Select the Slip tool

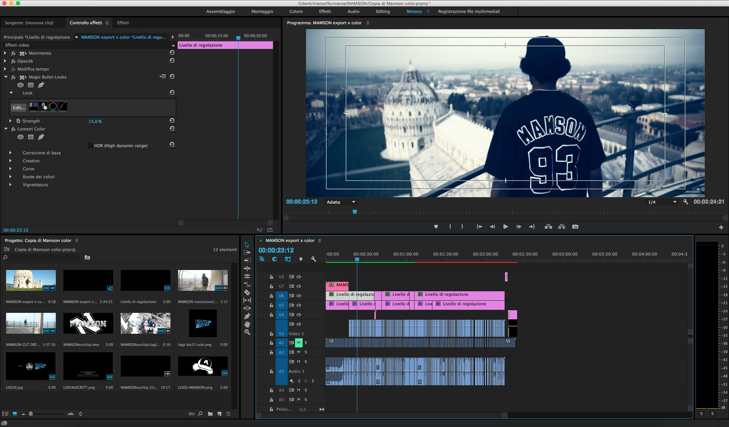coord(247,300)
